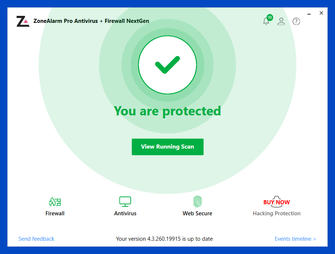Open the user account profile icon
Image resolution: width=335 pixels, height=254 pixels.
(x=281, y=21)
